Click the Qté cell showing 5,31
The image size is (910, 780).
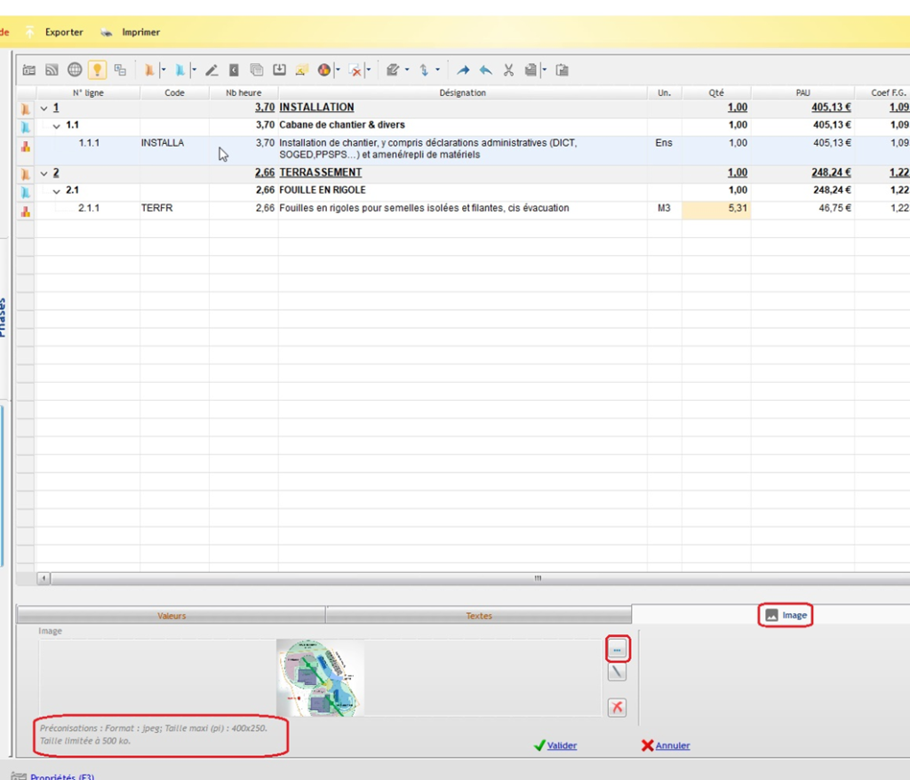click(716, 209)
